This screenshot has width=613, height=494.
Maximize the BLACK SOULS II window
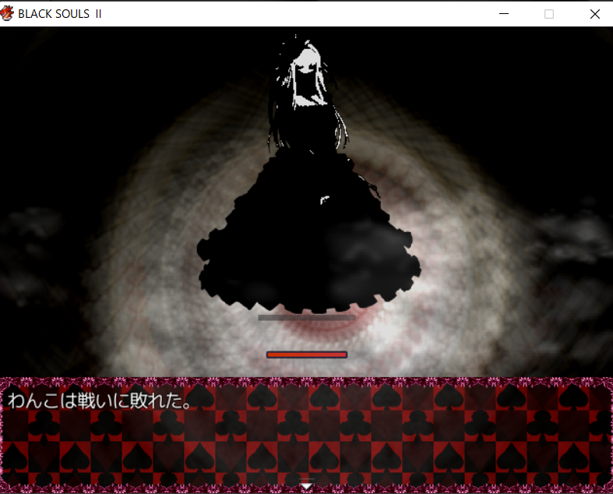coord(549,14)
